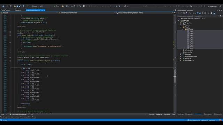Screen dimensions: 223x125
Task: Close the MainWindow.xaml.cs tab
Action: click(x=44, y=10)
